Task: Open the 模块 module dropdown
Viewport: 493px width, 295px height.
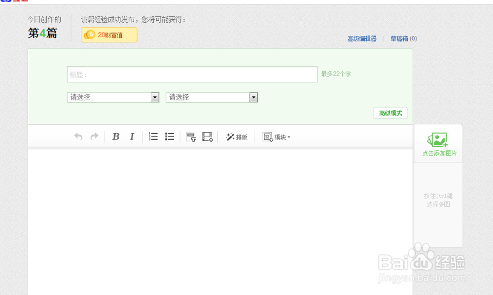Action: click(277, 137)
